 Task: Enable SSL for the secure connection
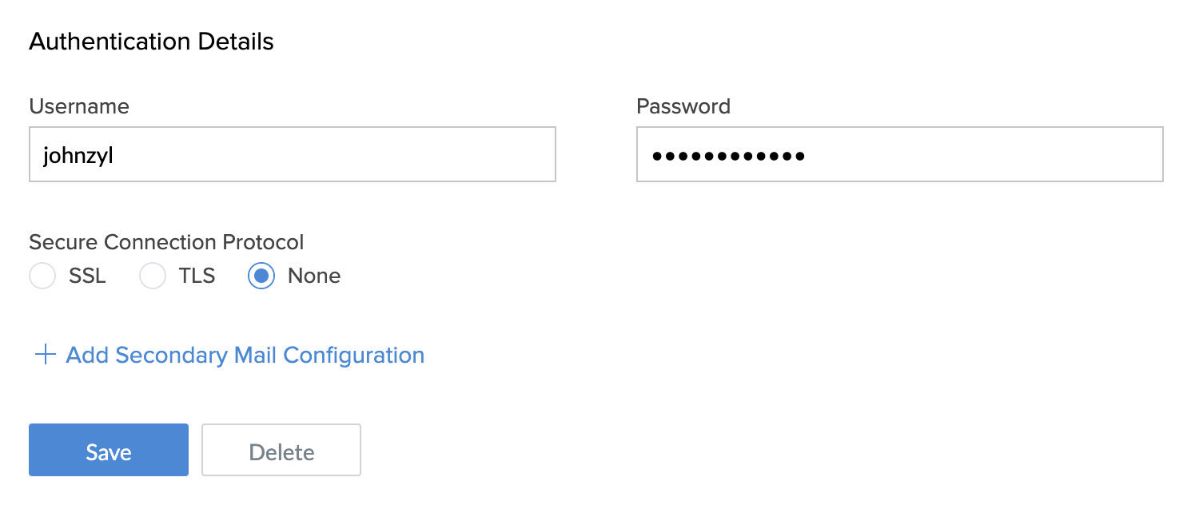[x=42, y=276]
